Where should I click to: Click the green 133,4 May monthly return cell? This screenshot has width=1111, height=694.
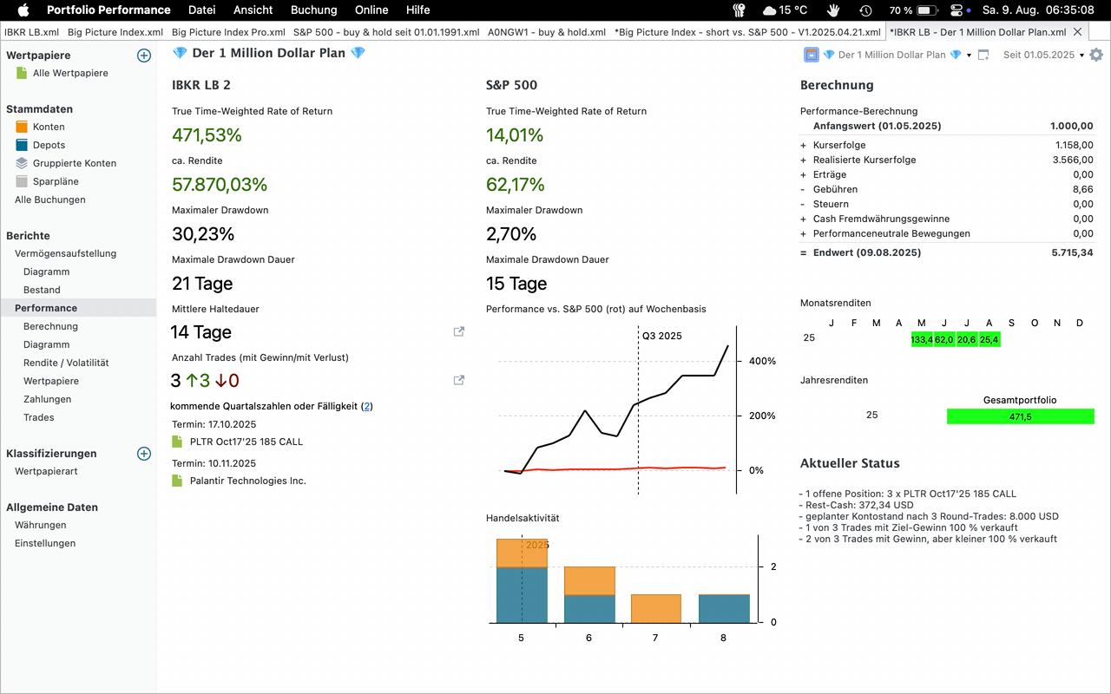click(x=922, y=339)
